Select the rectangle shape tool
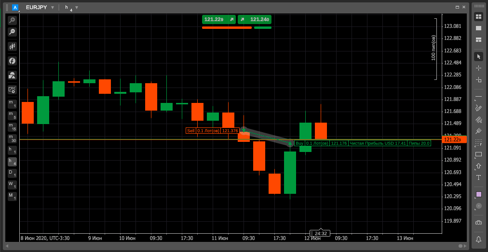The width and height of the screenshot is (488, 252). [x=479, y=154]
